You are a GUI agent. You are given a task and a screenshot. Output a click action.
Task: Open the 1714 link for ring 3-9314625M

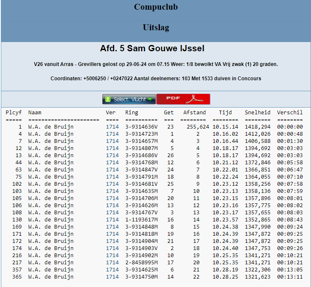(112, 269)
